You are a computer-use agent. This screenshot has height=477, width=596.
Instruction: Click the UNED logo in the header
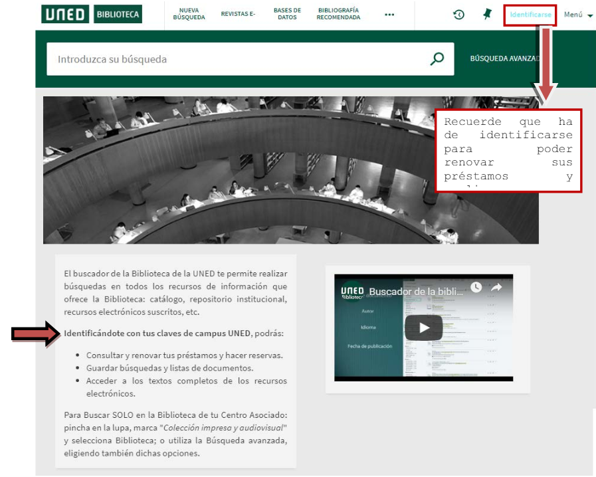tap(66, 14)
